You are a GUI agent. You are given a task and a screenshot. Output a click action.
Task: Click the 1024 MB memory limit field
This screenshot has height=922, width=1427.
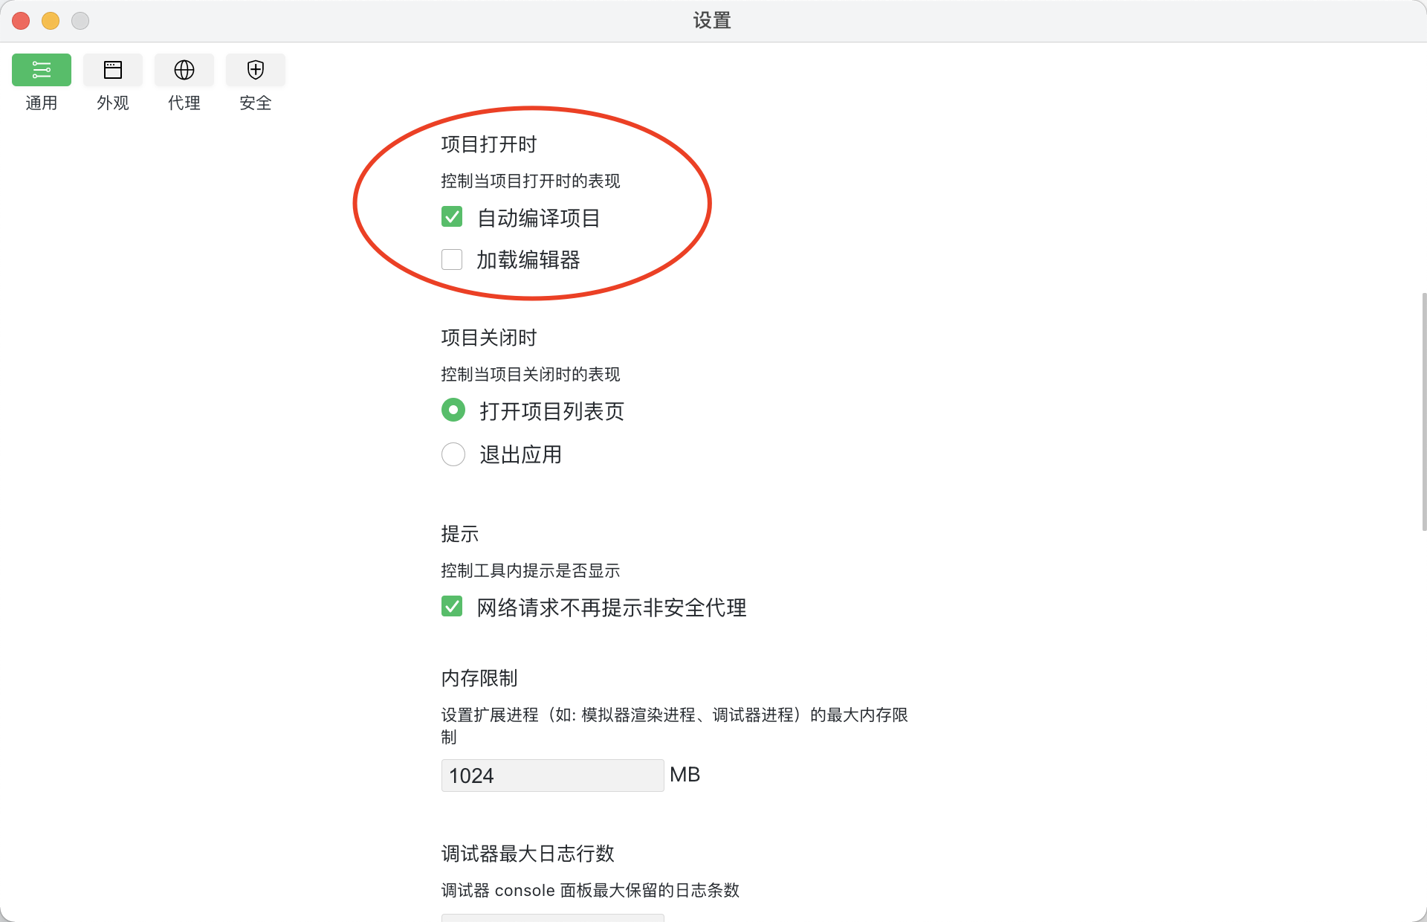click(x=552, y=776)
